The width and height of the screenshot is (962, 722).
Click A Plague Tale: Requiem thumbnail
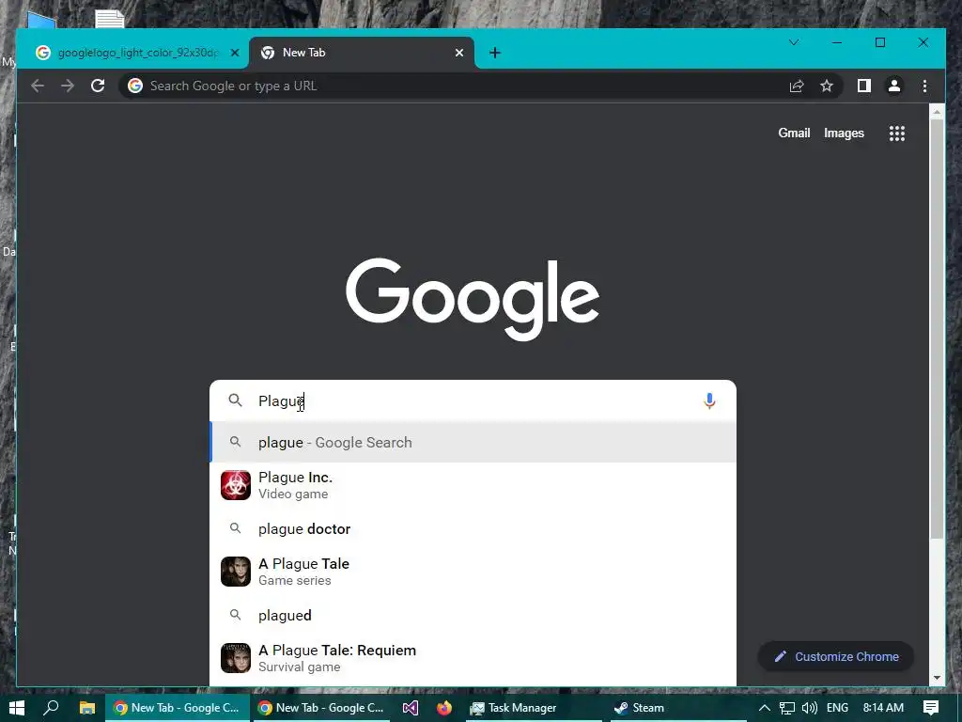pyautogui.click(x=236, y=658)
